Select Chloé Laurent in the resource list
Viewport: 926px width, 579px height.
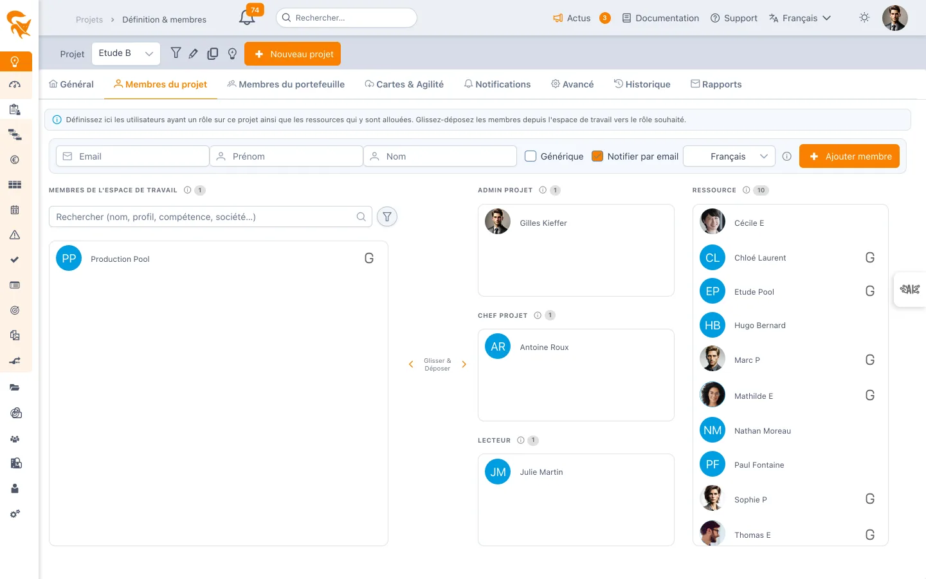tap(790, 257)
